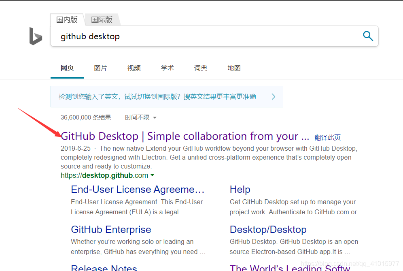Open the 视频 results tab
The image size is (403, 271).
click(x=134, y=68)
